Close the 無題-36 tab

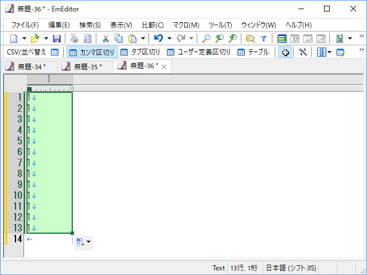(164, 67)
